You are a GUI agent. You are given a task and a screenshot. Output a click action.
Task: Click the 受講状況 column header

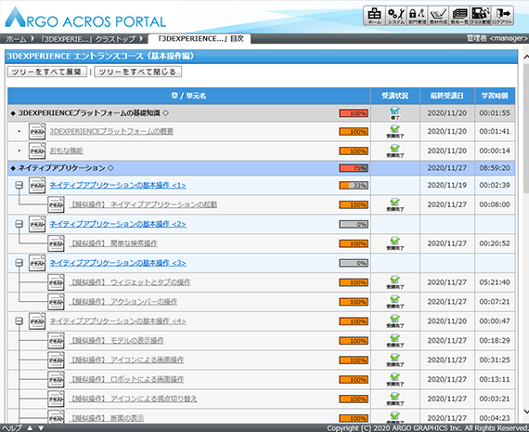point(395,96)
